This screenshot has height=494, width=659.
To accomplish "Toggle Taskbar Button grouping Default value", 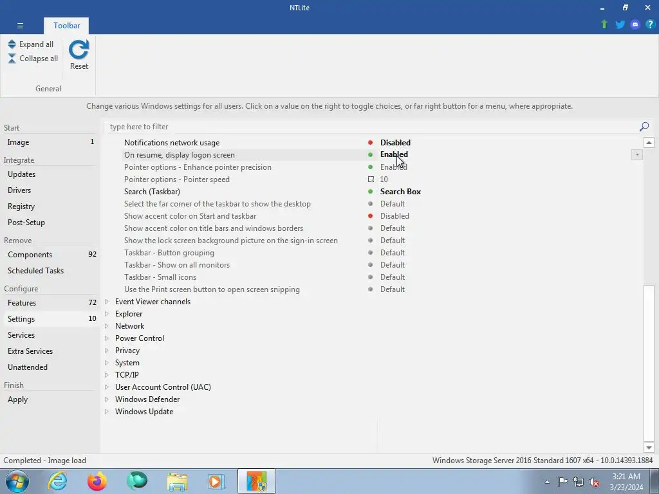I will click(x=393, y=253).
